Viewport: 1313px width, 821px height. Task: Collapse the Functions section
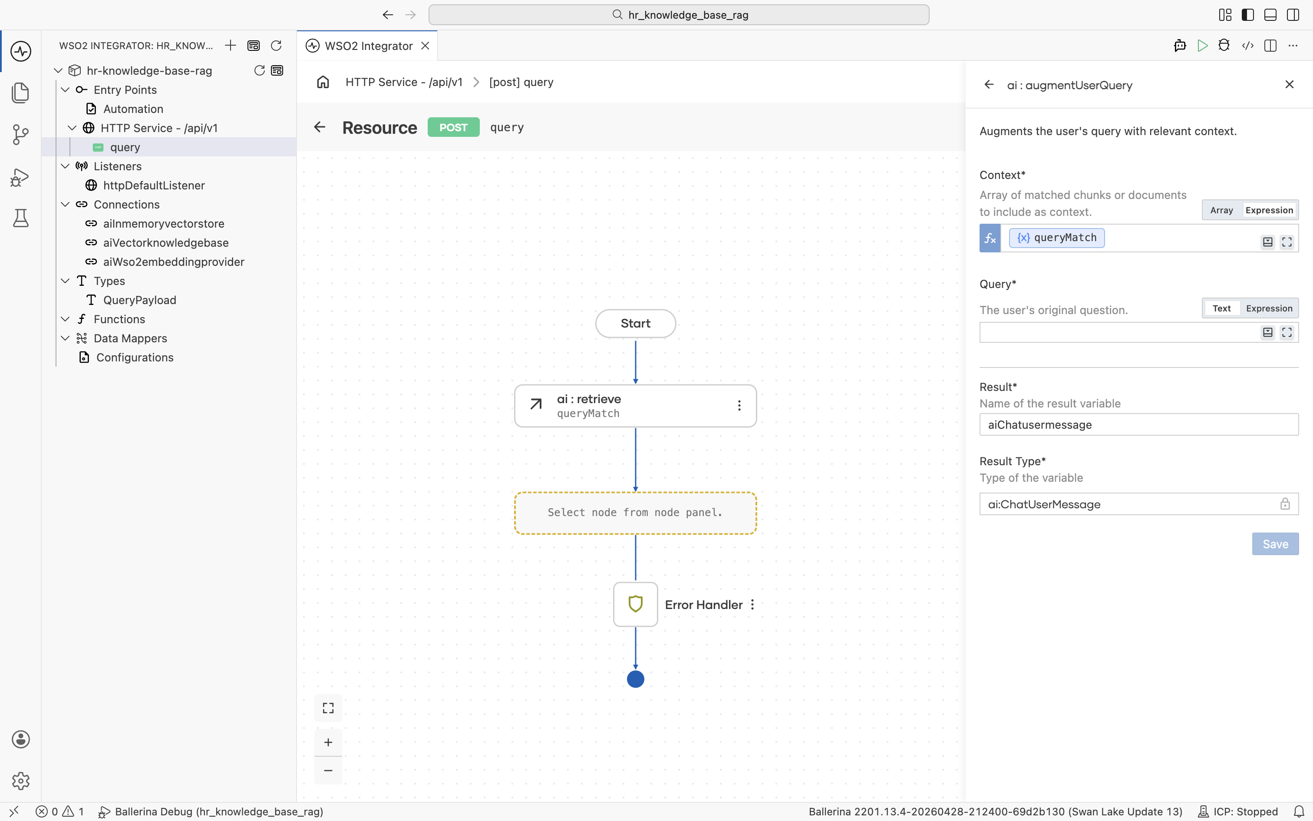[x=65, y=319]
